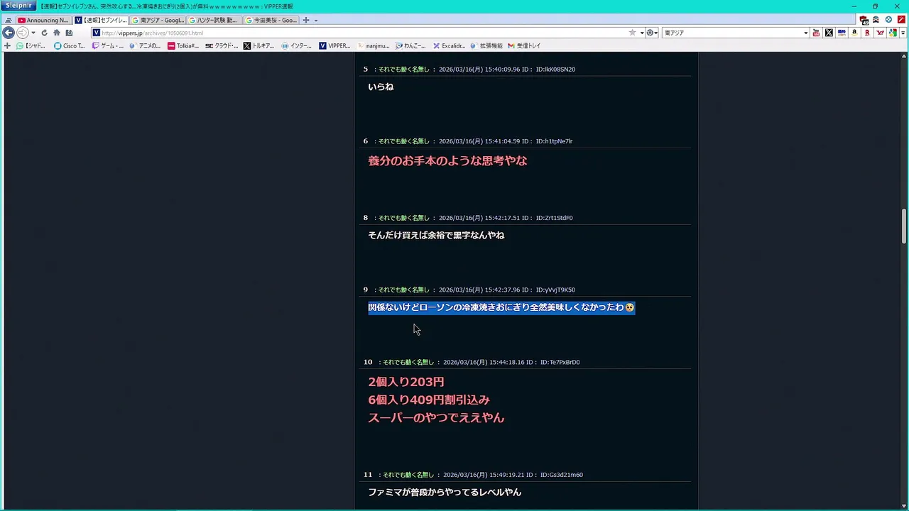Expand the tab list dropdown arrow

(x=316, y=20)
